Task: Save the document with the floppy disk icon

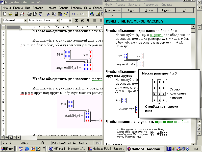Action: coord(16,14)
